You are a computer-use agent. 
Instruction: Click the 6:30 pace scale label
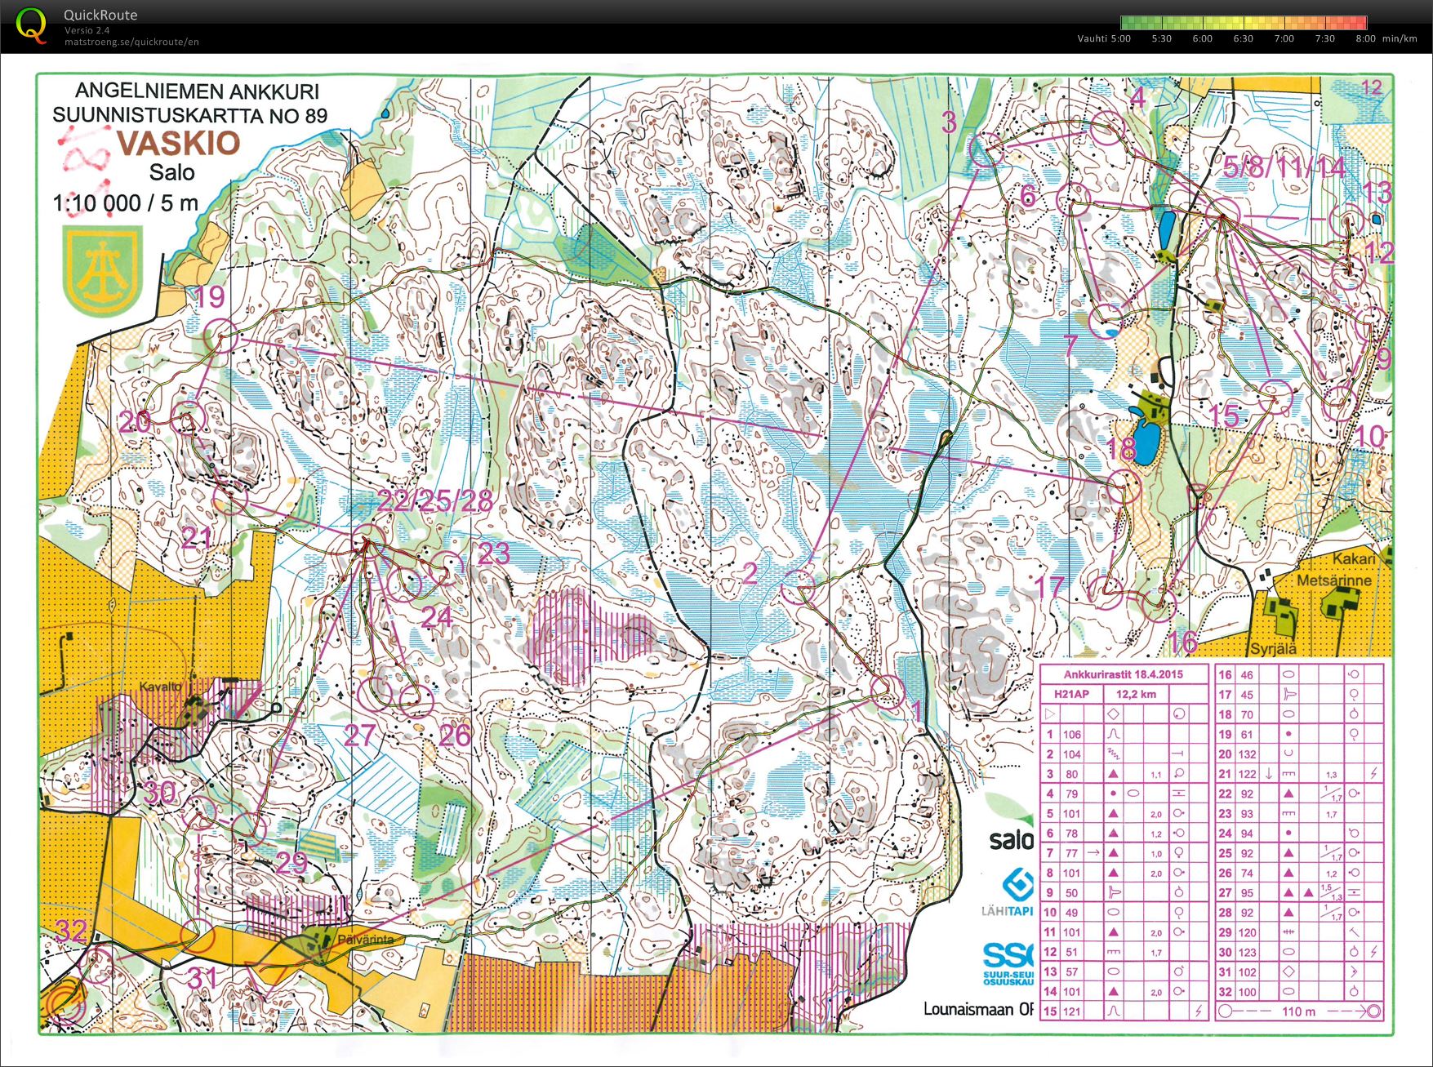1243,38
